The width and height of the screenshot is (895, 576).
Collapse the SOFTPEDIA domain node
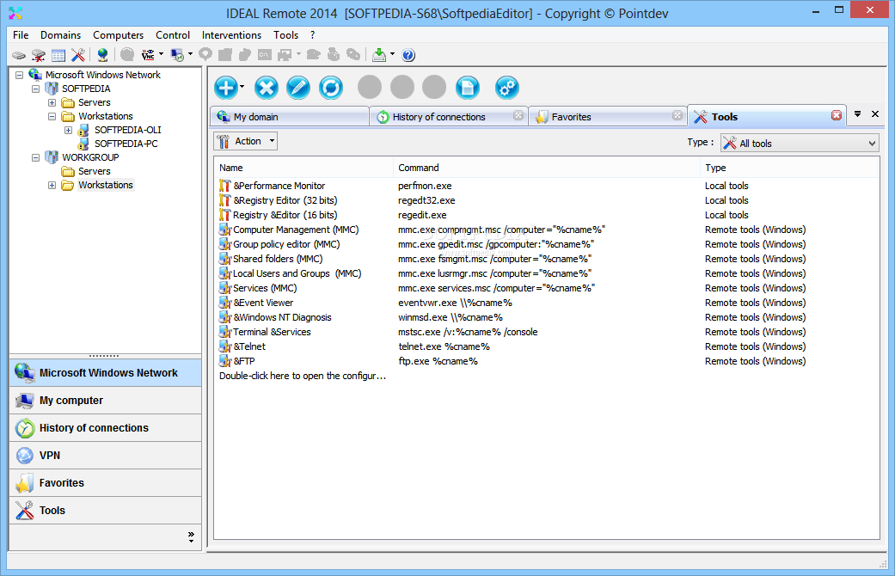click(36, 89)
